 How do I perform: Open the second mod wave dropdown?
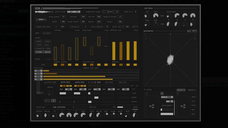point(38,74)
